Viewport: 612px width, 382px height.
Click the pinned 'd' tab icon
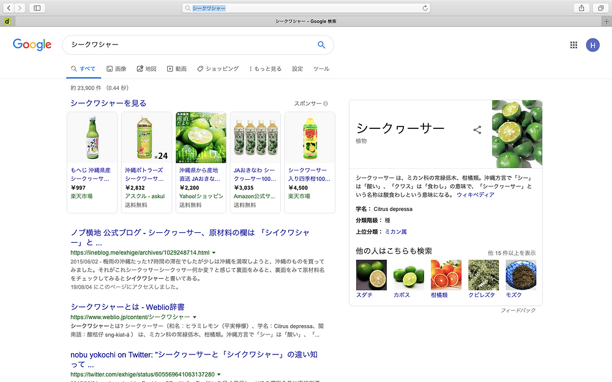[7, 21]
